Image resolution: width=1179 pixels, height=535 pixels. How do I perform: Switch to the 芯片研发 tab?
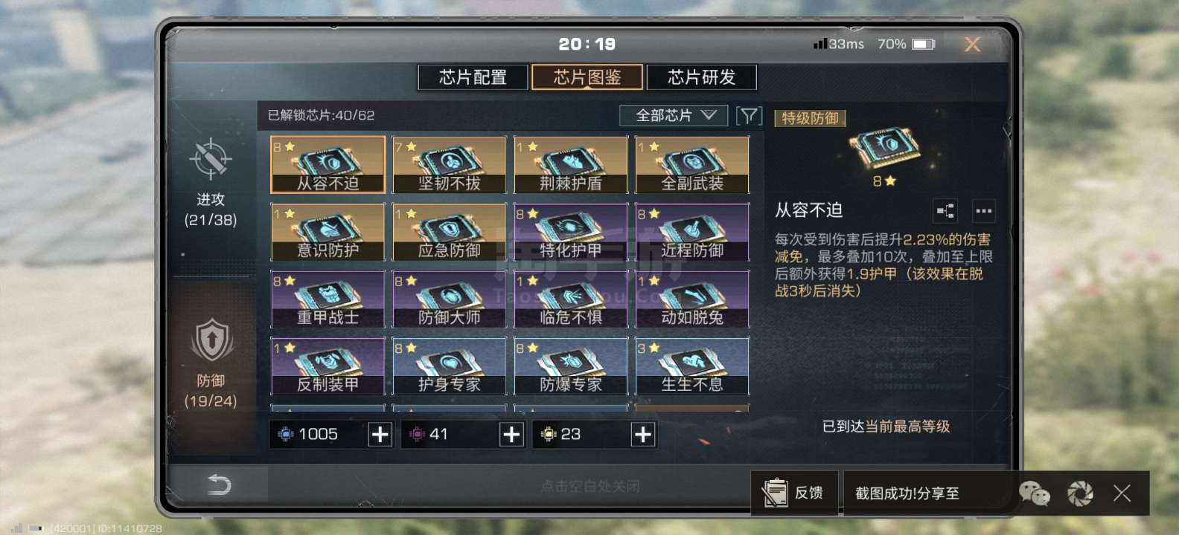pyautogui.click(x=701, y=77)
